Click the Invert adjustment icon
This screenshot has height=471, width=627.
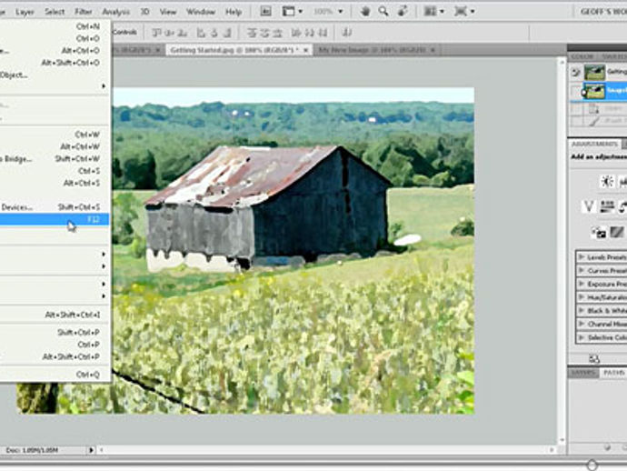(x=599, y=233)
